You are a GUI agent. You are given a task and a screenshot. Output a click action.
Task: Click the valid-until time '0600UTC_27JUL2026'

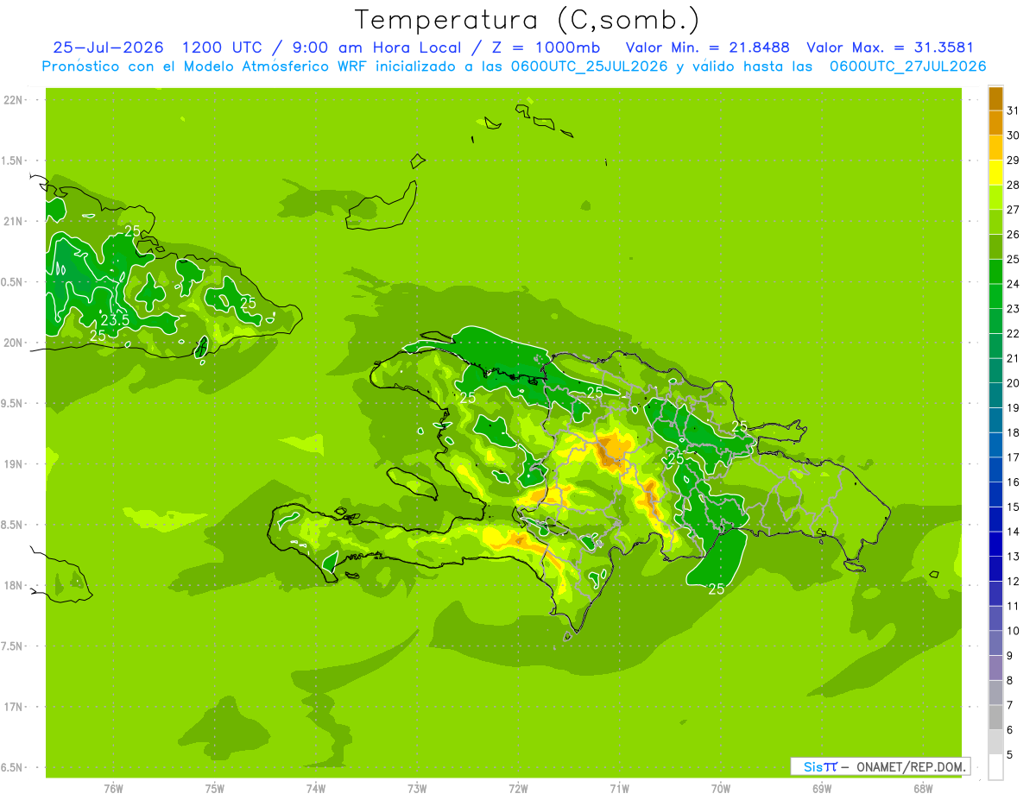tap(907, 66)
